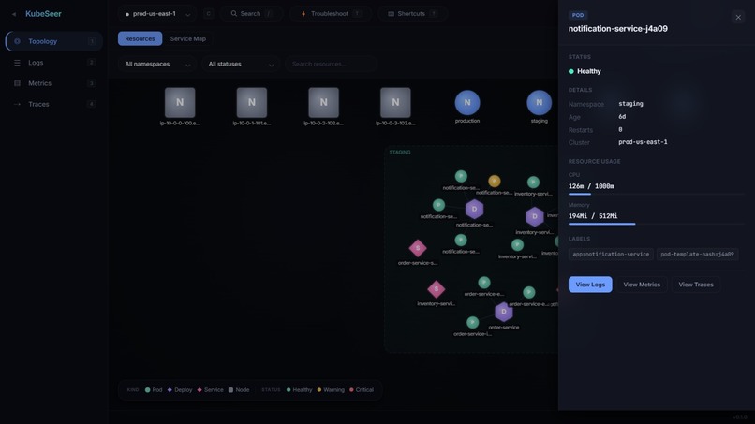Image resolution: width=755 pixels, height=424 pixels.
Task: Close the pod details panel
Action: click(738, 18)
